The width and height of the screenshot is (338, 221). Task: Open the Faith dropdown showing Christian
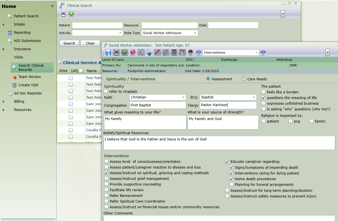pyautogui.click(x=183, y=97)
